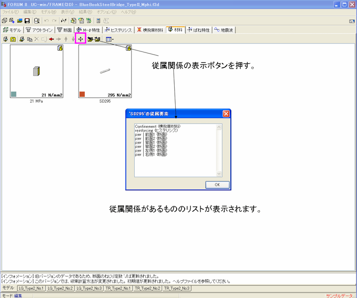Select pier | 前面1 (断面) list entry

(x=151, y=134)
